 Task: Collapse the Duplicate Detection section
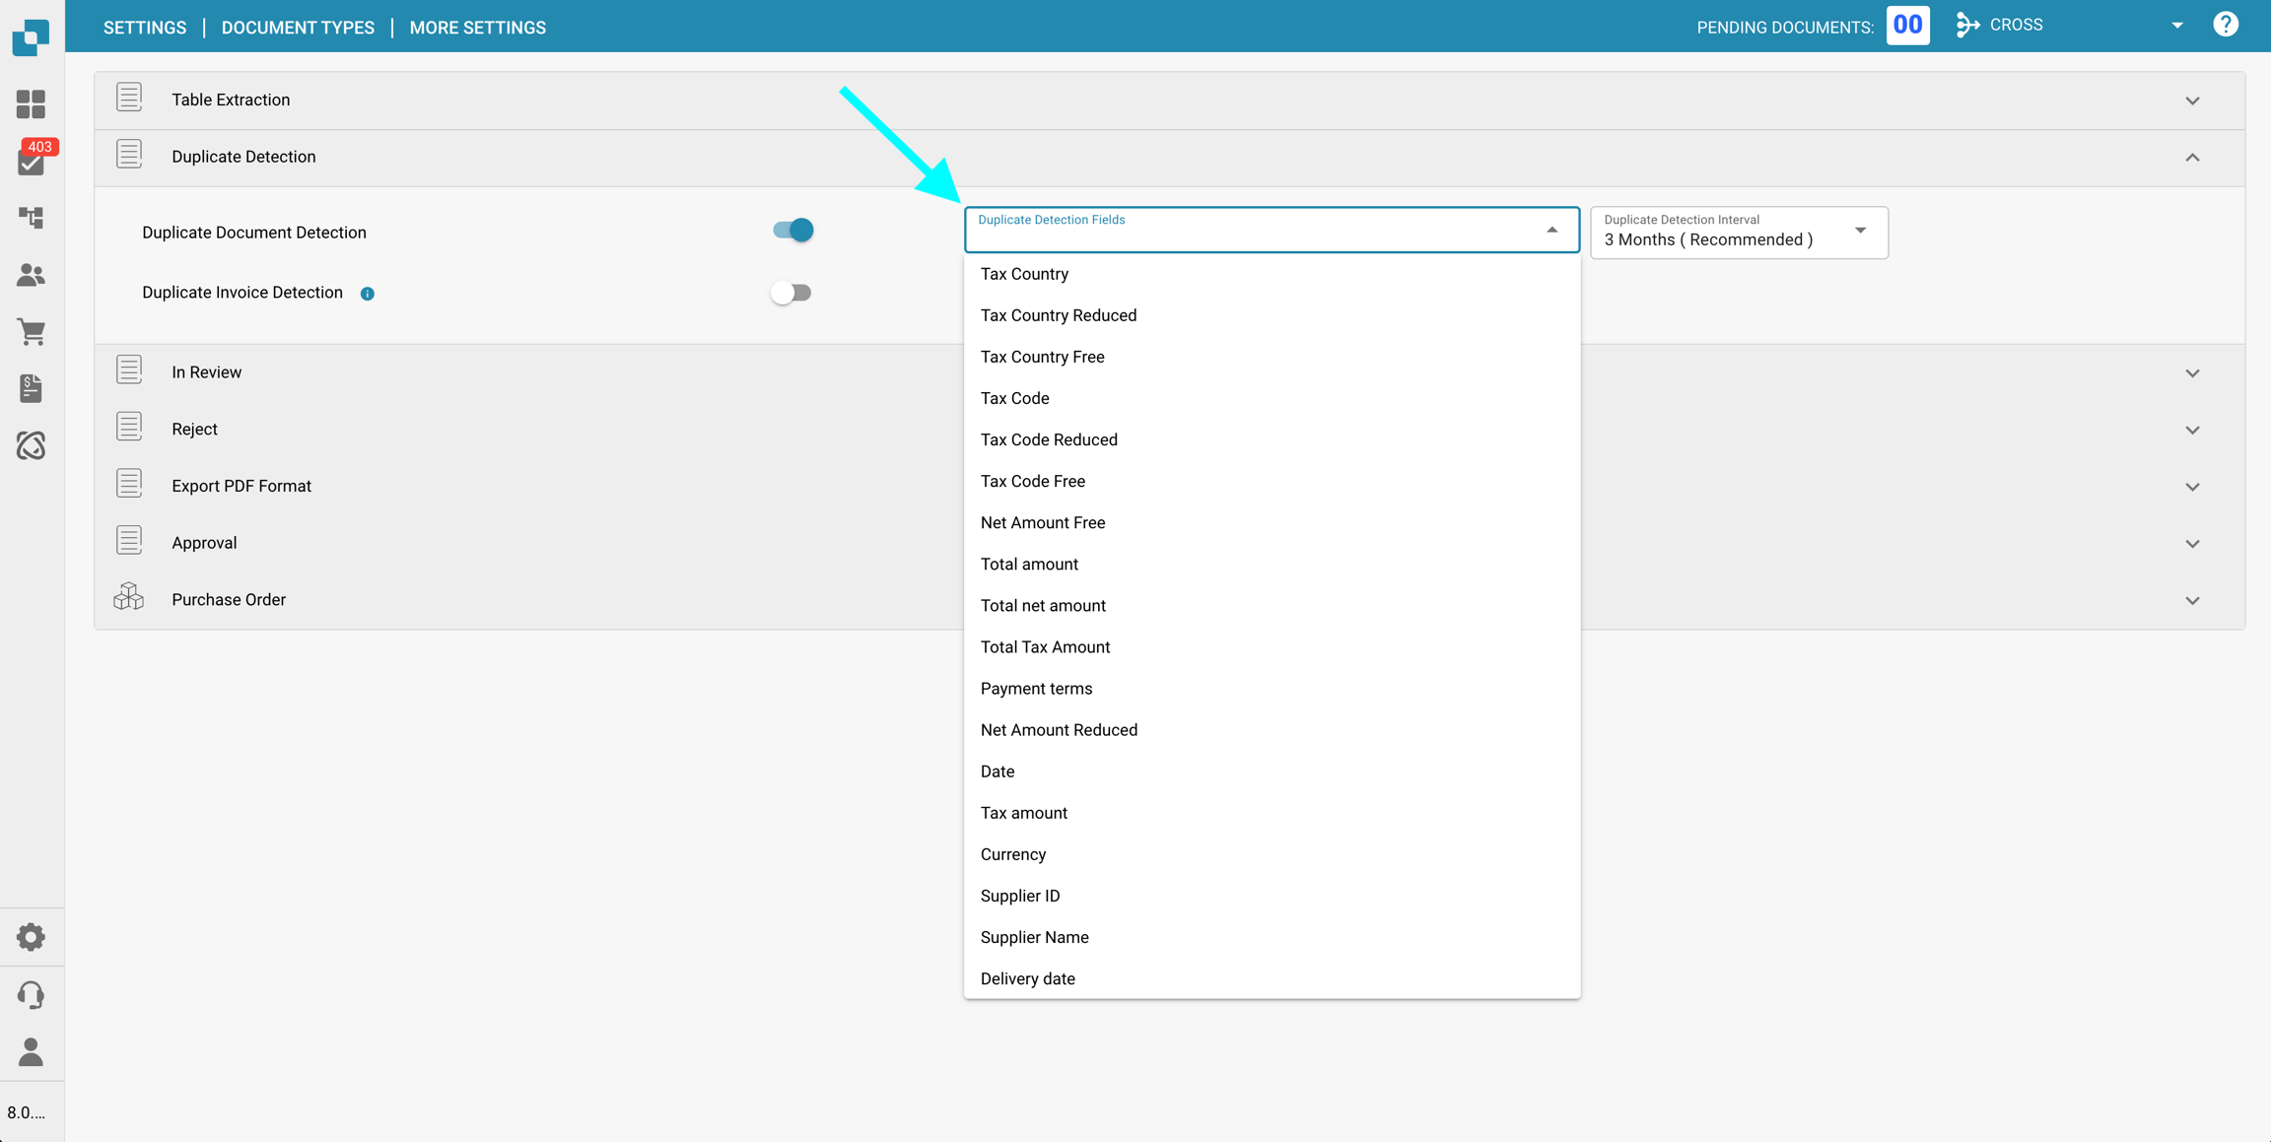[2191, 158]
